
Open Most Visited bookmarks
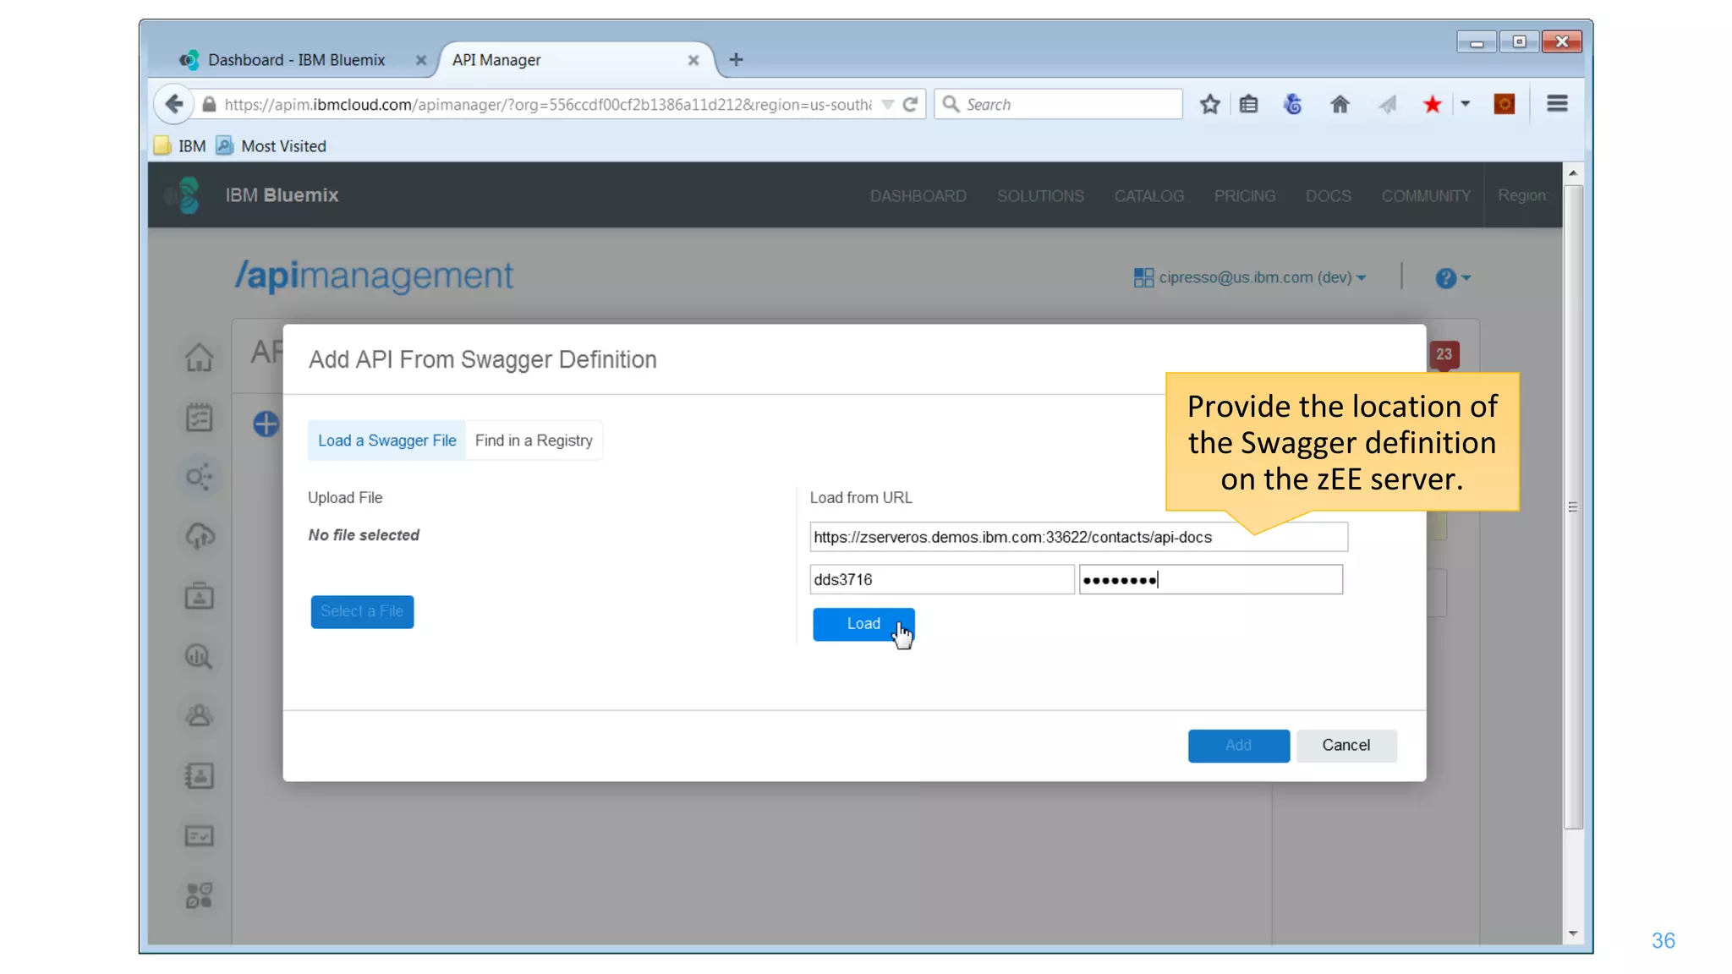click(271, 146)
